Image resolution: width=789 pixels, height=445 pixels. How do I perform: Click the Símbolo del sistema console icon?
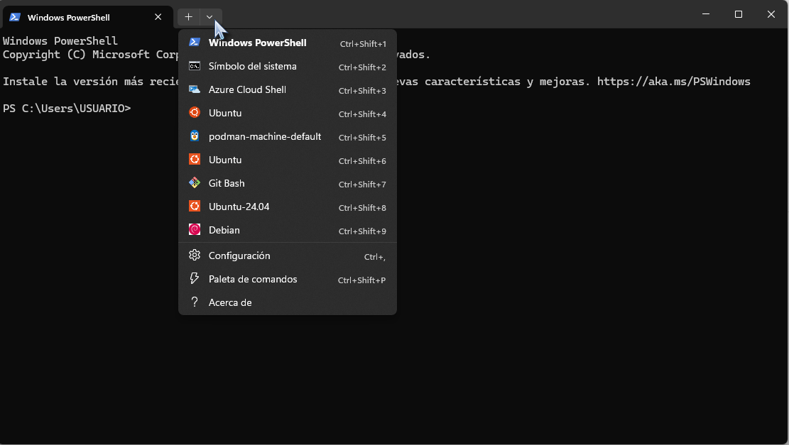[x=194, y=66]
